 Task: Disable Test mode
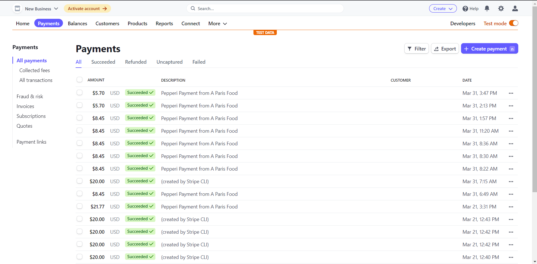pyautogui.click(x=514, y=23)
